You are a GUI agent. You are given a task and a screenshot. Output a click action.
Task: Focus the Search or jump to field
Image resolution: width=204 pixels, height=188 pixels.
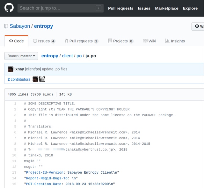pyautogui.click(x=57, y=8)
